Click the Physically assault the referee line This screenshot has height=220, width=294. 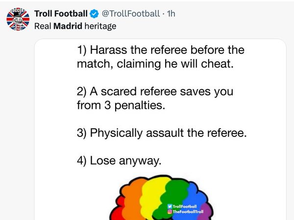point(162,133)
